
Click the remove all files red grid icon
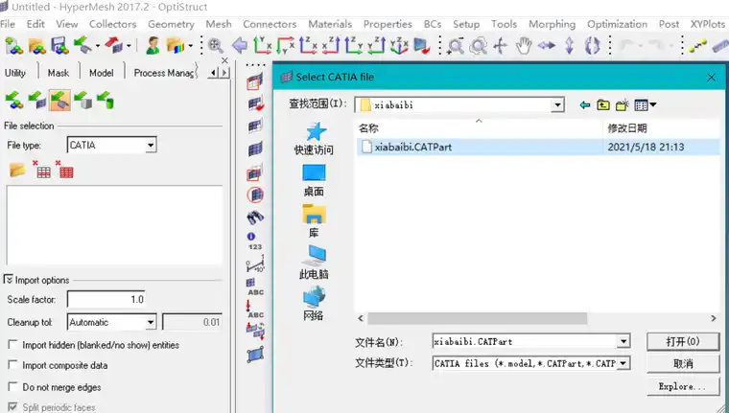click(64, 170)
